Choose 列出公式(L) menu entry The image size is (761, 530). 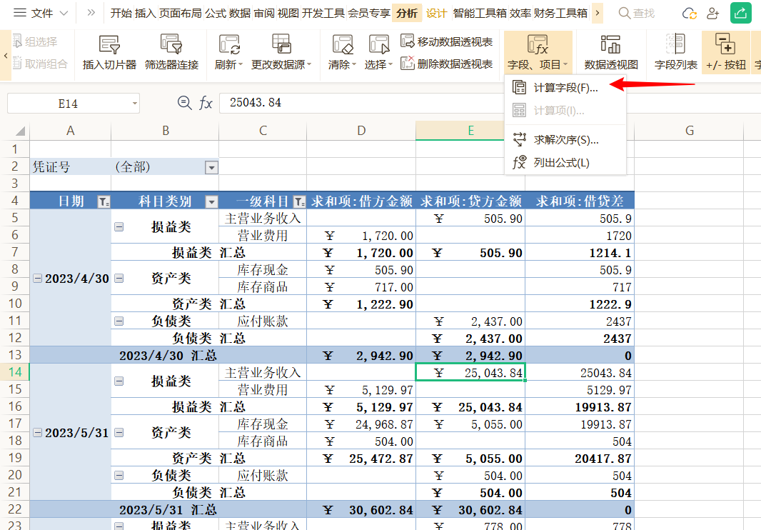[565, 163]
